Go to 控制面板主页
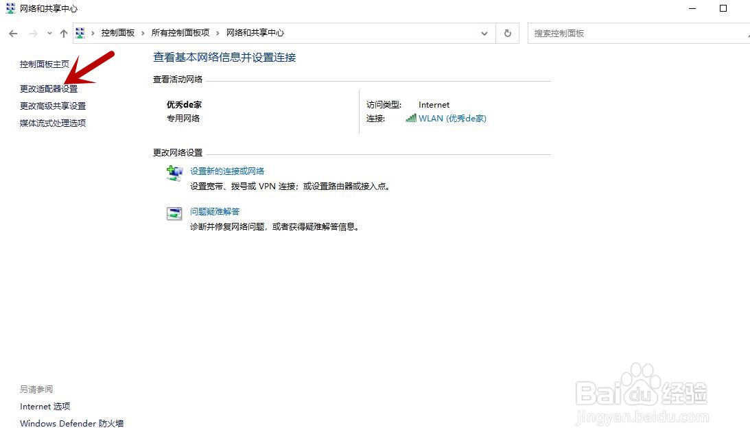The height and width of the screenshot is (443, 750). coord(43,64)
